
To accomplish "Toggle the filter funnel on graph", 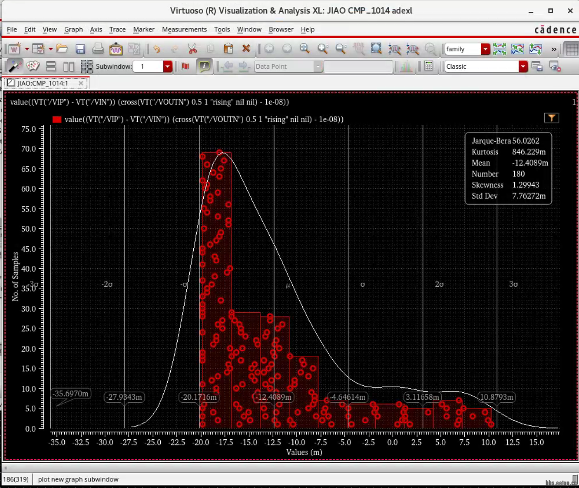I will pyautogui.click(x=551, y=118).
